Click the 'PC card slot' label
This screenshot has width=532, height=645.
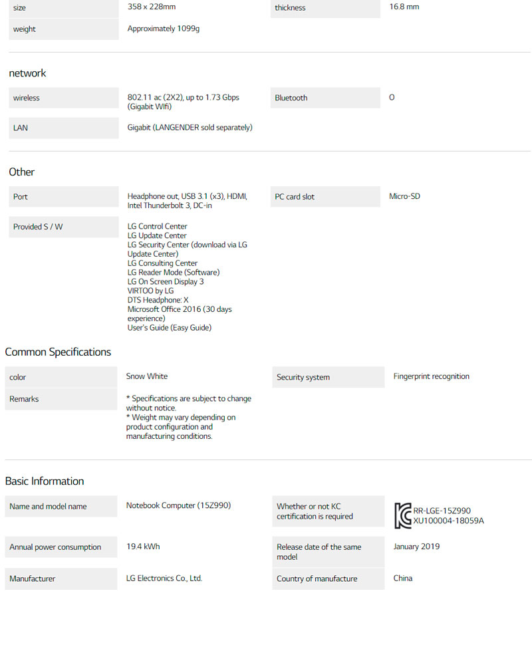(295, 197)
